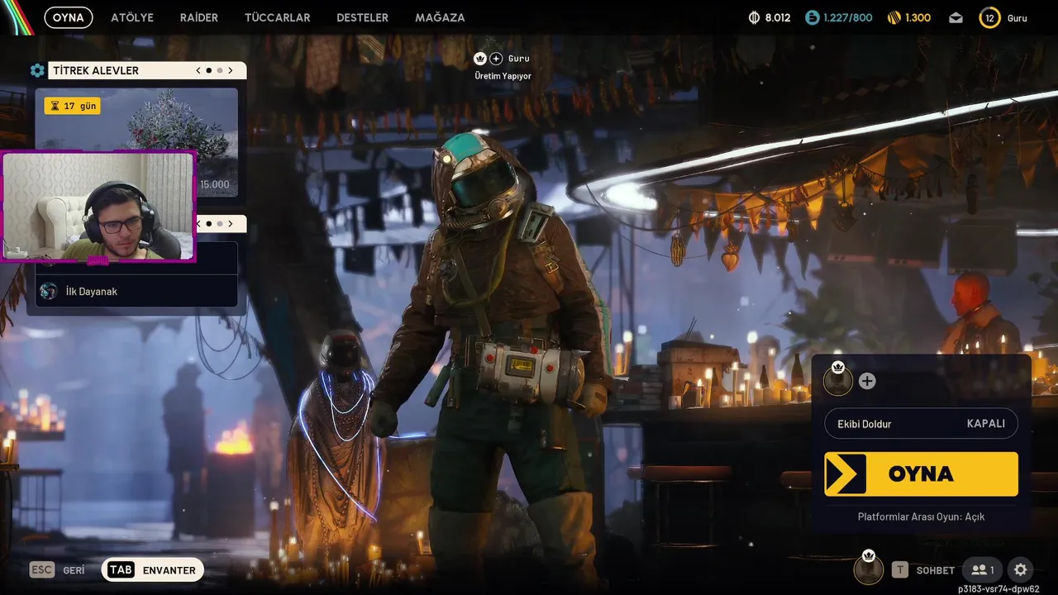Switch to the RAİDER tab

click(199, 17)
